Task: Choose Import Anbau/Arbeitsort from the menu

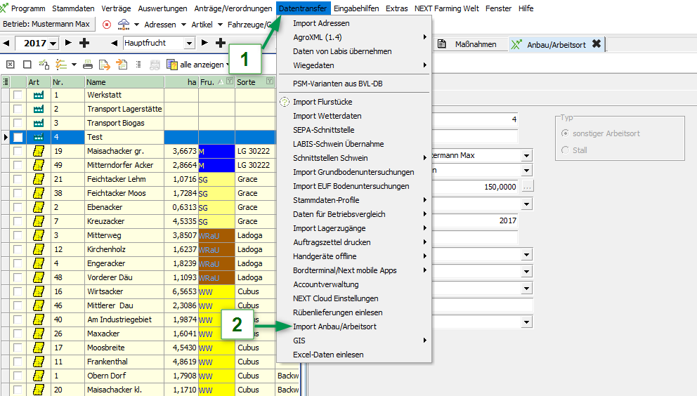Action: 334,326
